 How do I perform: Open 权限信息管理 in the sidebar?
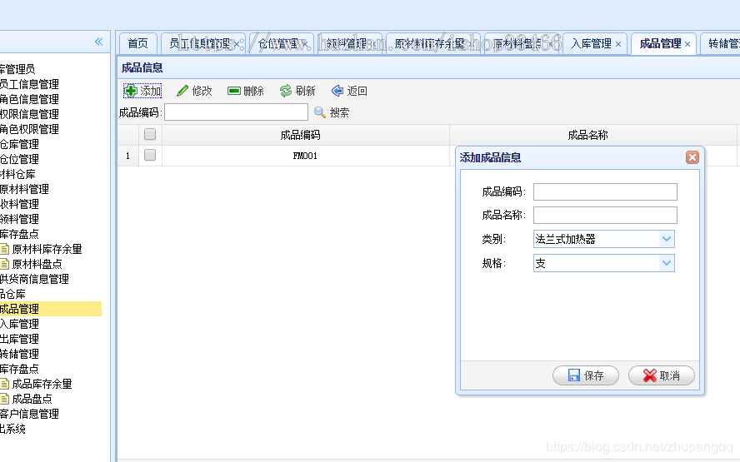(x=29, y=115)
